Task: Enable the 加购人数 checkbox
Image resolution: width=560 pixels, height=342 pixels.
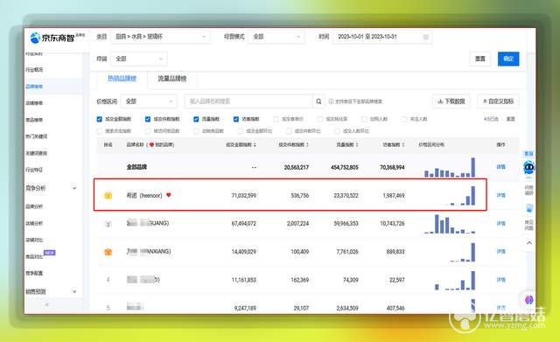Action: [364, 119]
